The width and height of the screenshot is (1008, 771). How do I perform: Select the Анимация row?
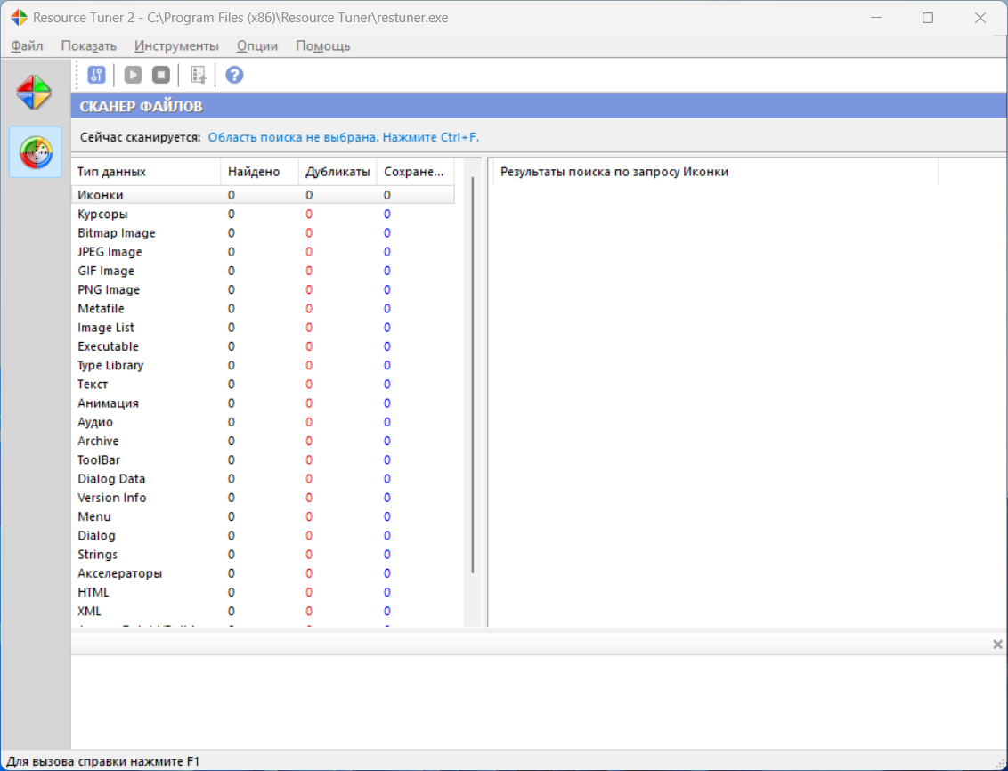click(x=263, y=402)
